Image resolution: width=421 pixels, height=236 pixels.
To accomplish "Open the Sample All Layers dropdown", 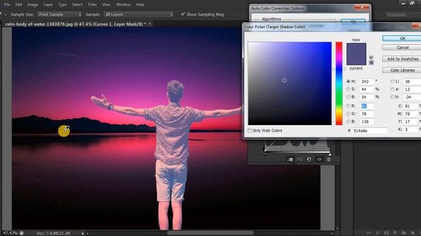I will [139, 14].
